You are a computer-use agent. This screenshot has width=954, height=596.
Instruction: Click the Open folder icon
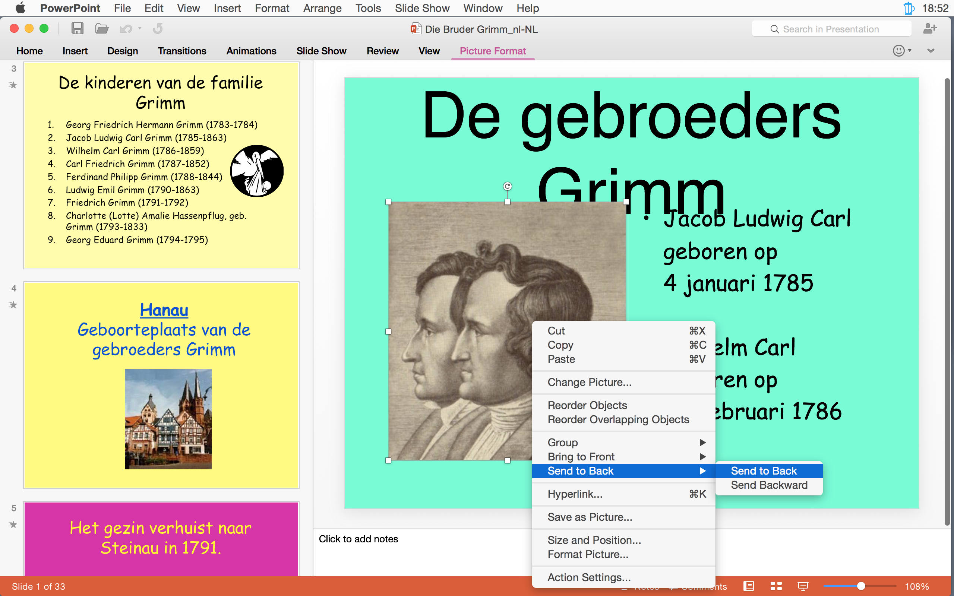click(102, 29)
